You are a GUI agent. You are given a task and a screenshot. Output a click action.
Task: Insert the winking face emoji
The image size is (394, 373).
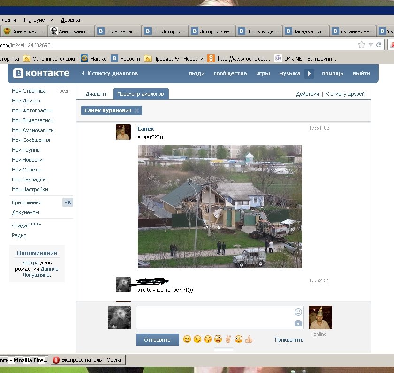tap(197, 339)
